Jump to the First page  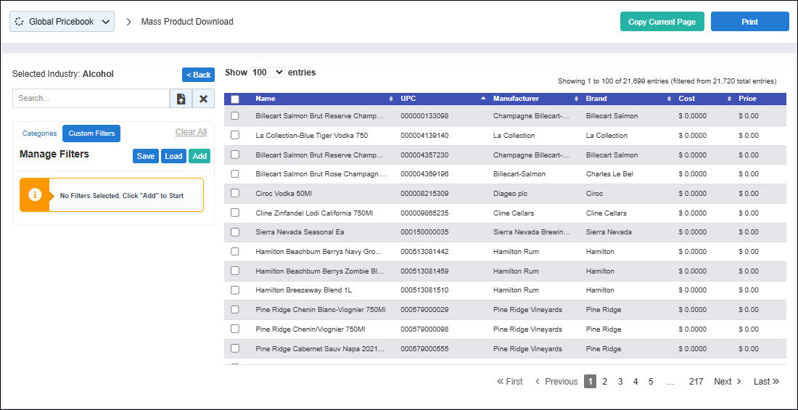[509, 382]
